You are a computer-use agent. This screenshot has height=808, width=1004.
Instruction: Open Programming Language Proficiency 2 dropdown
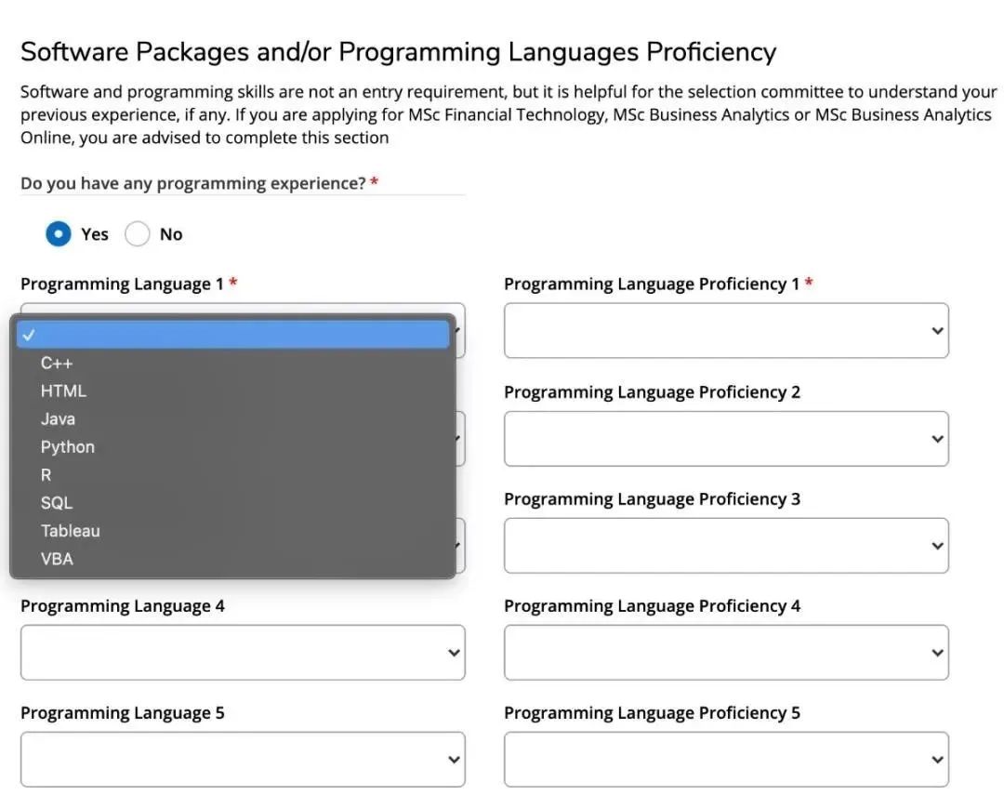point(726,439)
